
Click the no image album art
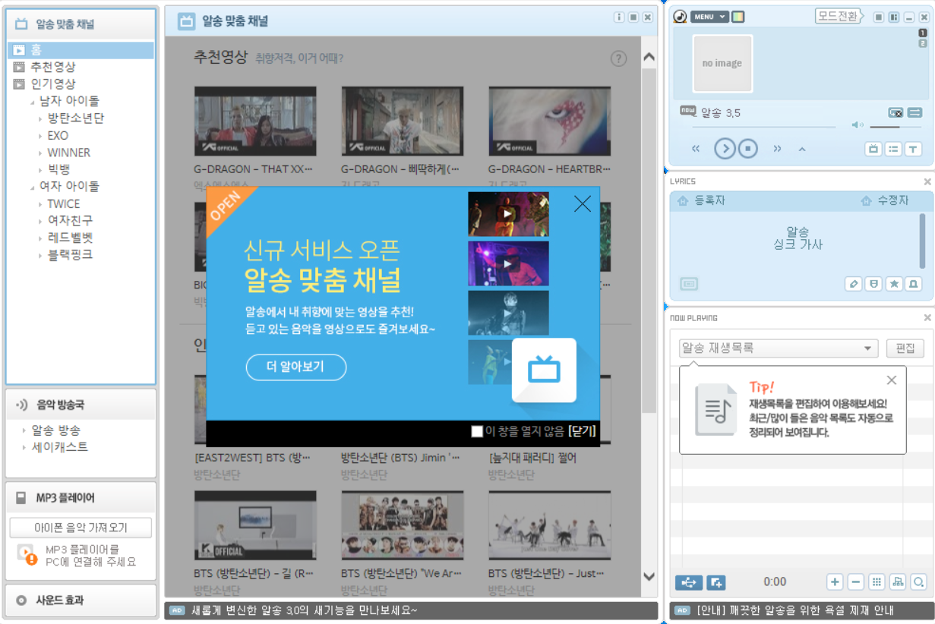coord(722,64)
